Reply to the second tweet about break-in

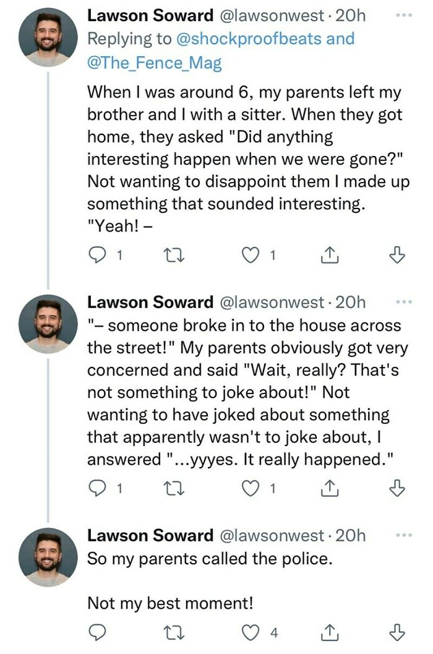click(x=98, y=488)
